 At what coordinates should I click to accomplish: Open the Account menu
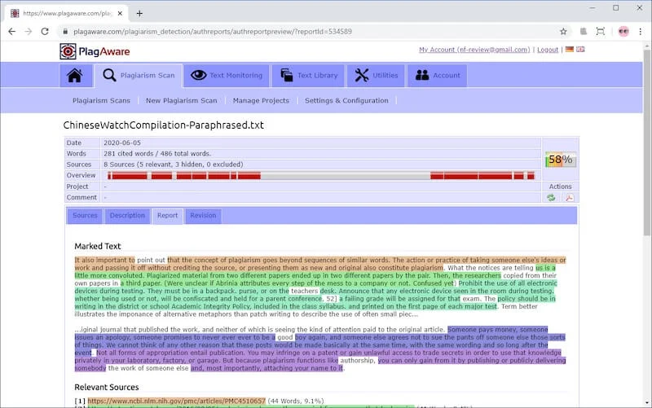coord(438,76)
